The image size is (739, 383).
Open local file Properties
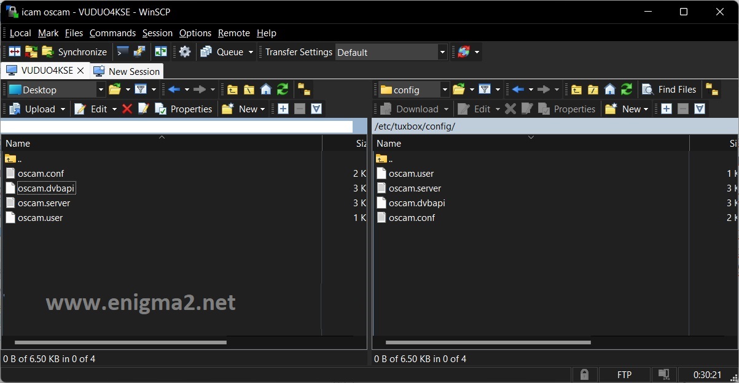(184, 109)
